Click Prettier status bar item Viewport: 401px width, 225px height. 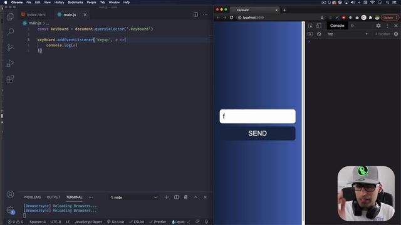(x=158, y=222)
